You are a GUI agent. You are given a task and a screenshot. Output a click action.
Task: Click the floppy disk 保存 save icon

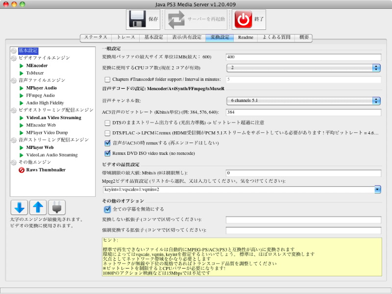pyautogui.click(x=137, y=20)
